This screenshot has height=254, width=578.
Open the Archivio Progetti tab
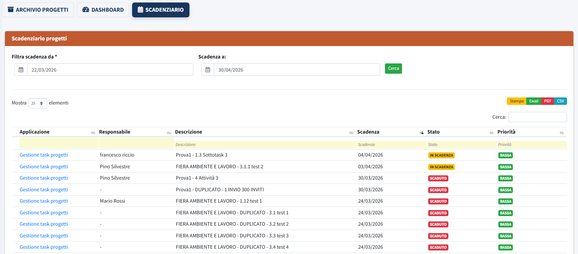tap(38, 10)
